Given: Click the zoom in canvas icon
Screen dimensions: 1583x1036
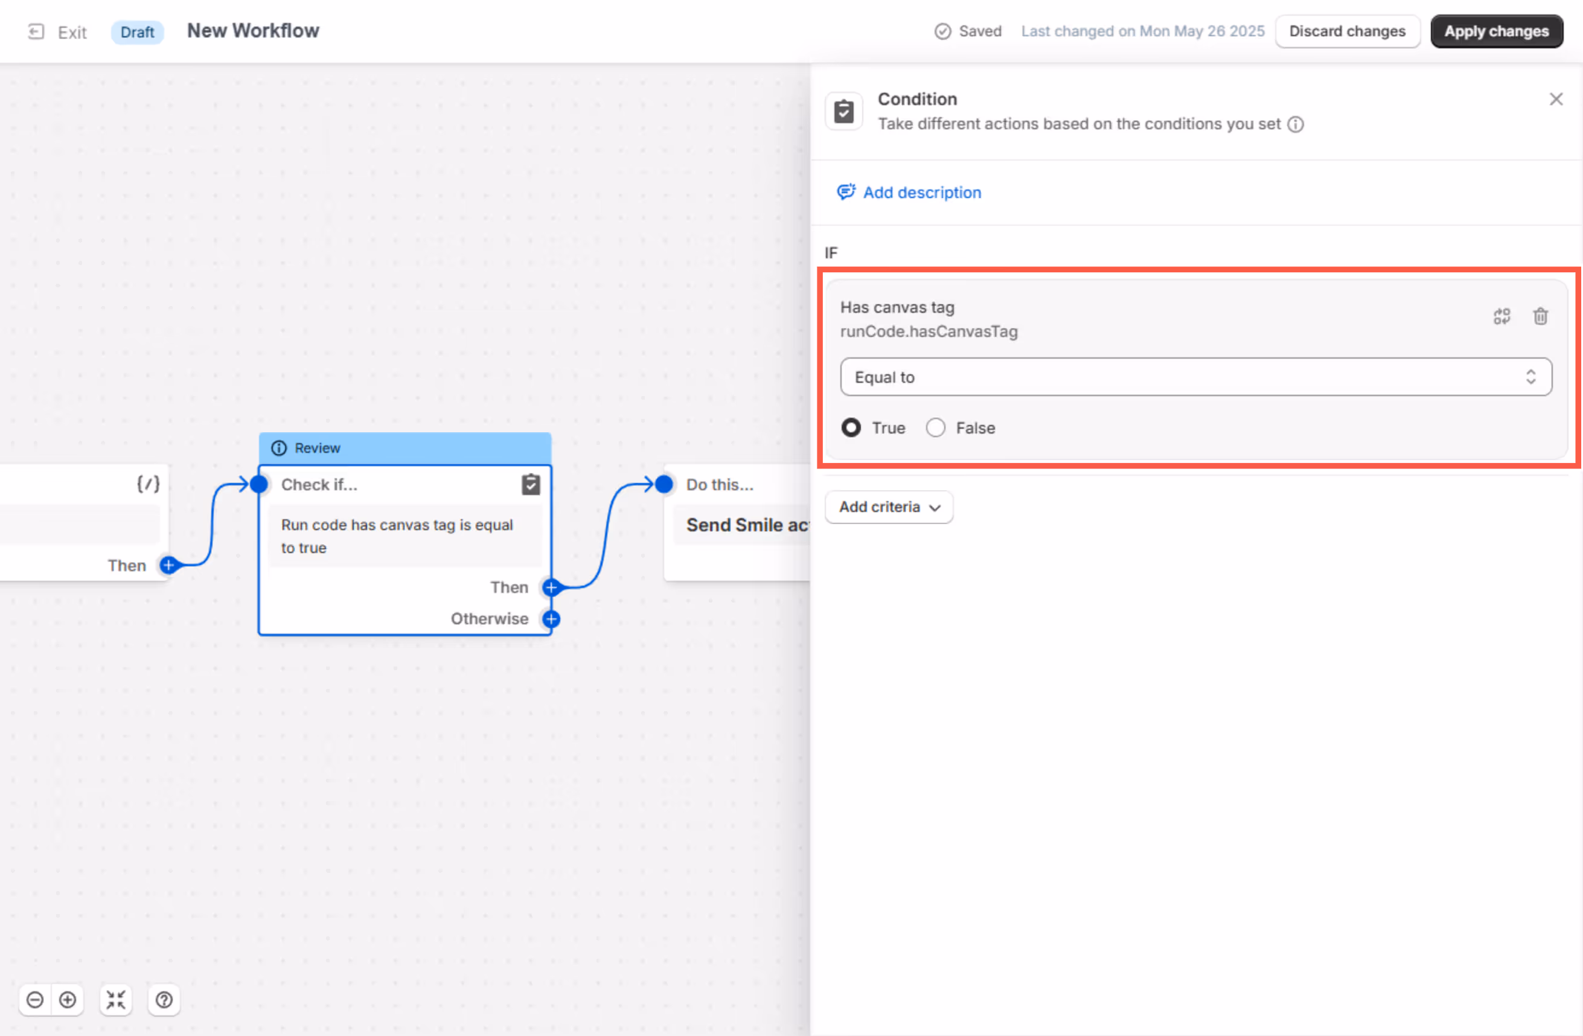Looking at the screenshot, I should (68, 999).
